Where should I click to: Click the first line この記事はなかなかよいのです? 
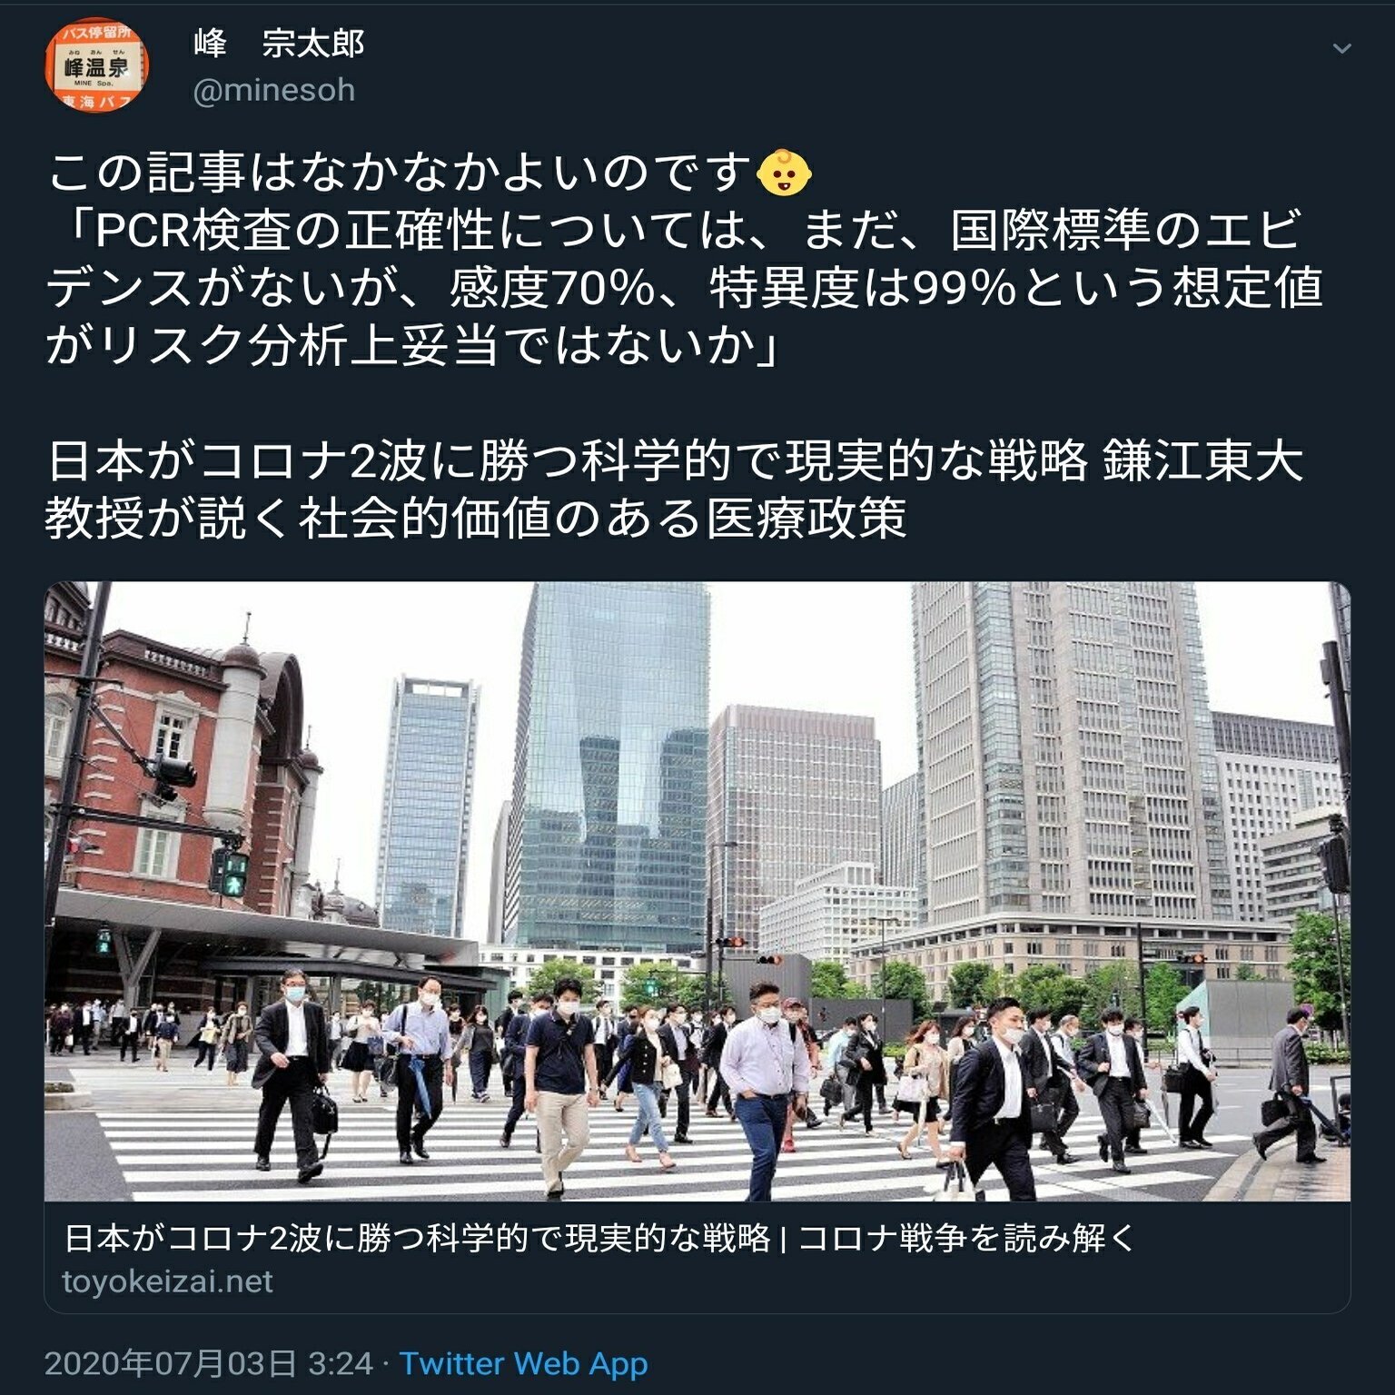[400, 173]
